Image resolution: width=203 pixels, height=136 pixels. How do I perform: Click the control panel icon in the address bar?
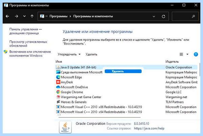coord(42,16)
